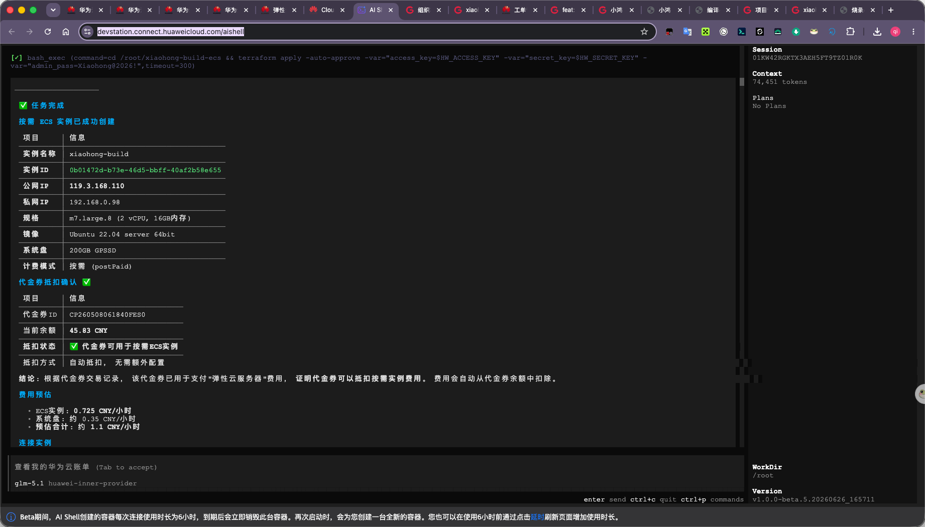Open the white round swirl extension icon
925x527 pixels.
coord(724,32)
